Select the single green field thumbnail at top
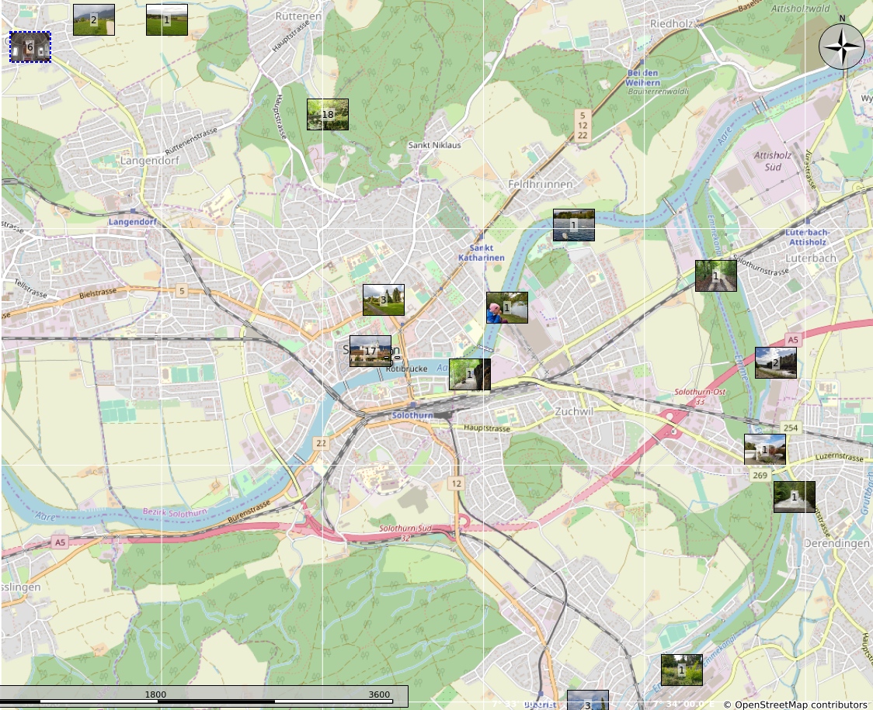The height and width of the screenshot is (710, 873). click(x=166, y=19)
